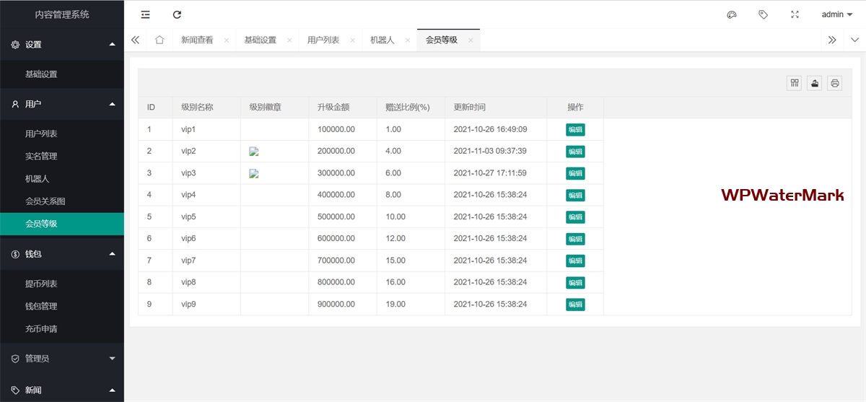Viewport: 866px width, 402px height.
Task: Collapse sidebar using the menu fold icon
Action: [145, 14]
